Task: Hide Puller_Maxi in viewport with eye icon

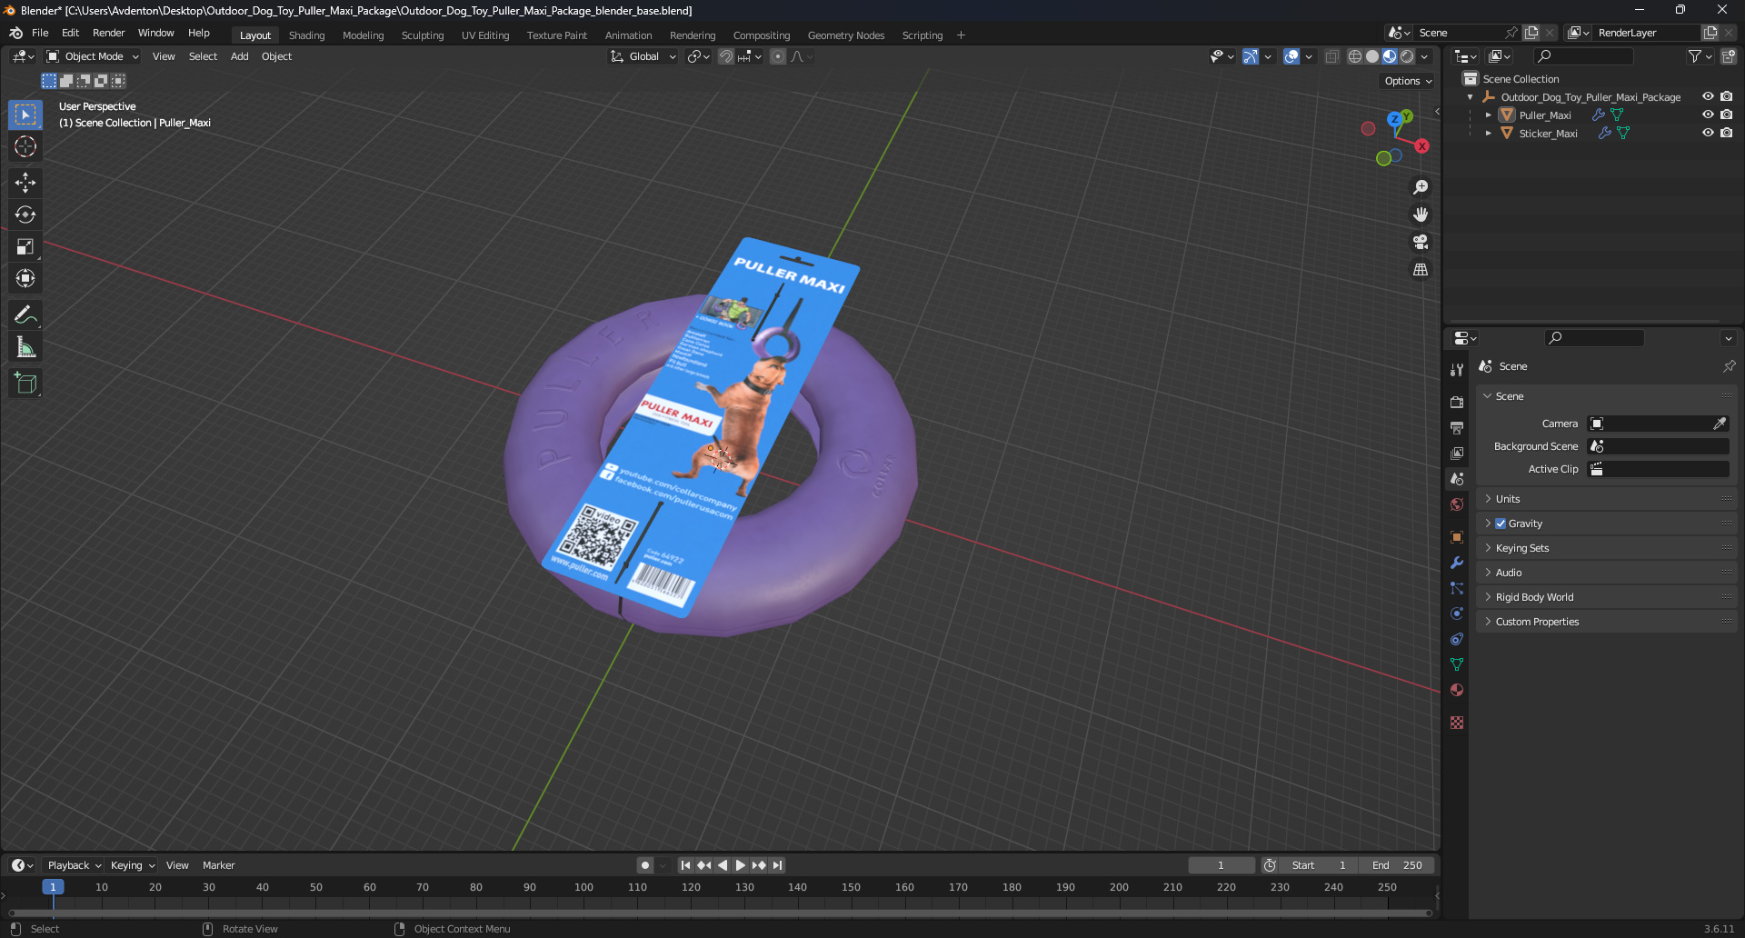Action: pyautogui.click(x=1708, y=115)
